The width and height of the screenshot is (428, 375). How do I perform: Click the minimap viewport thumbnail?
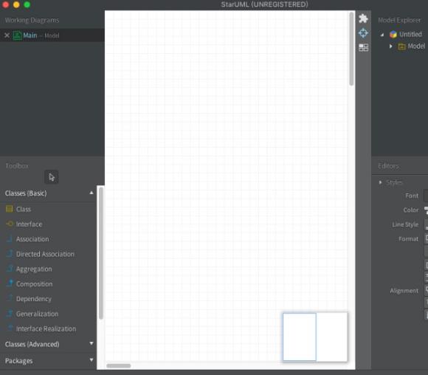click(300, 337)
